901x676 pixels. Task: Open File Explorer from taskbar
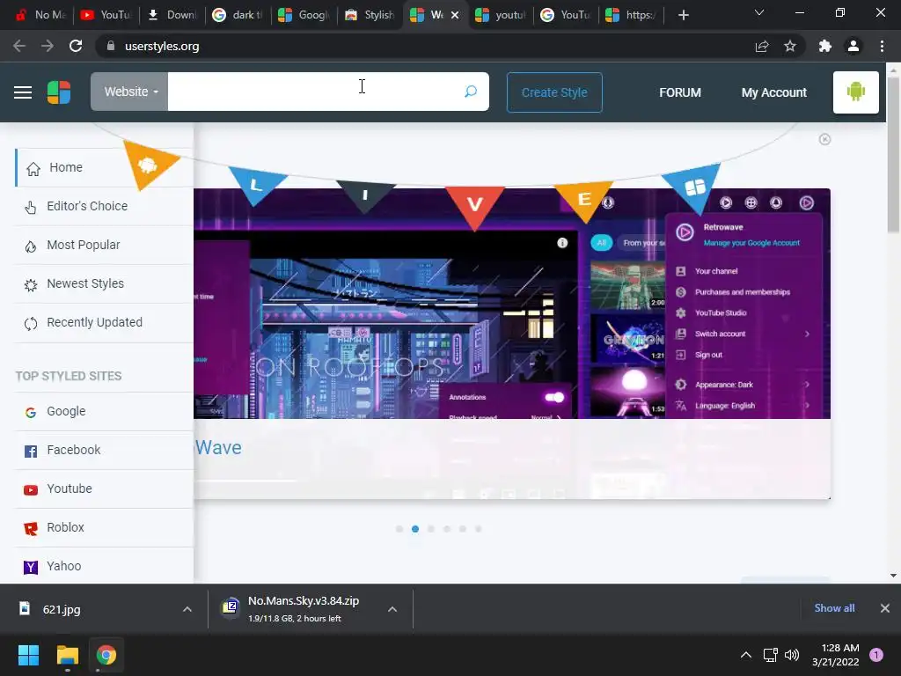pos(67,655)
